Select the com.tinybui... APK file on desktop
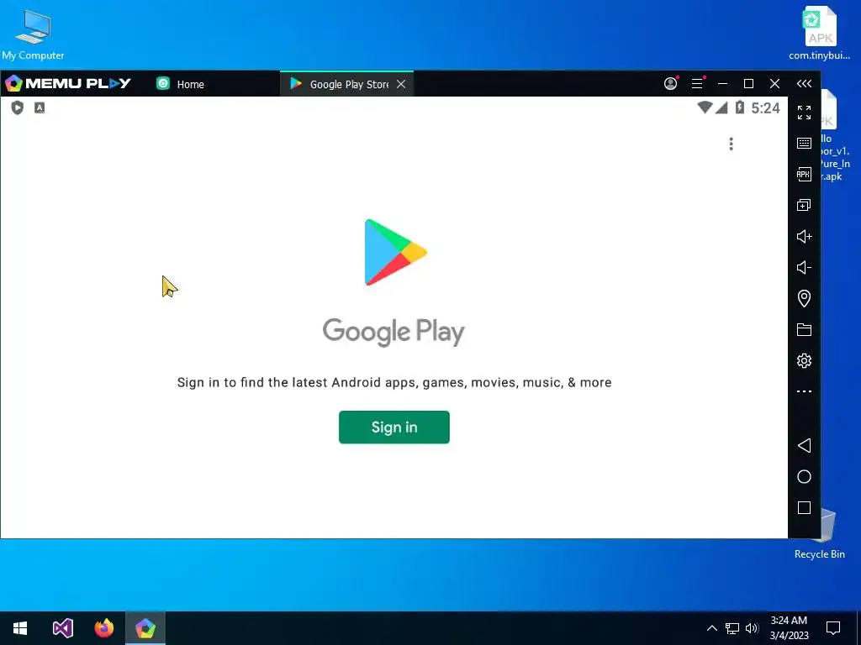The height and width of the screenshot is (645, 861). click(x=819, y=33)
